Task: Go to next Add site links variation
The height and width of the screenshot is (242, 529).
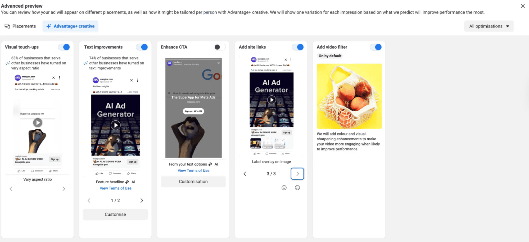Action: click(297, 174)
